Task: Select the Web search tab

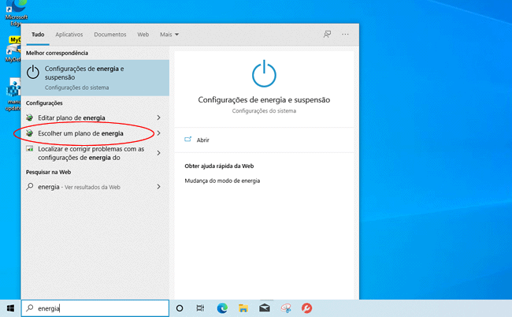Action: click(x=143, y=35)
